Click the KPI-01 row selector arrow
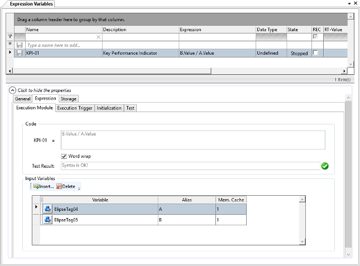 pyautogui.click(x=10, y=52)
